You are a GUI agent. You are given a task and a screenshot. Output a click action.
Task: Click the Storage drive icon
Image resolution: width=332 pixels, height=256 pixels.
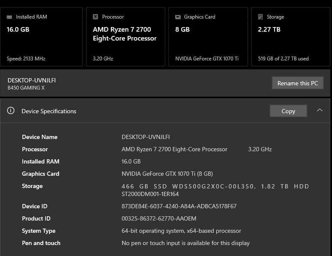(261, 17)
